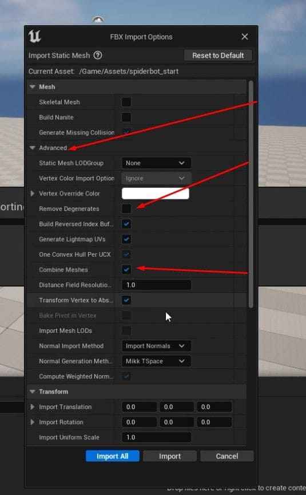The height and width of the screenshot is (495, 306).
Task: Collapse the Transform section
Action: tap(32, 392)
